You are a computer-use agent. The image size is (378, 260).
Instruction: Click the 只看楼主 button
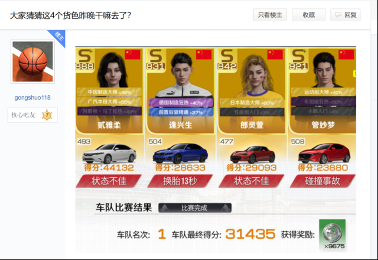[270, 15]
